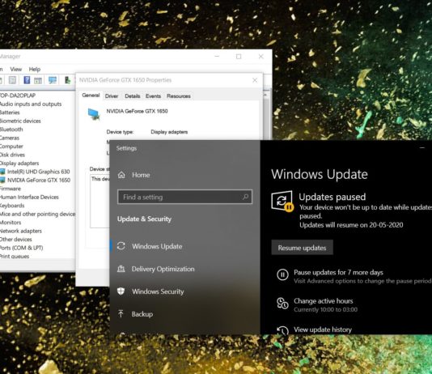Click the green device install toolbar icon

point(67,80)
